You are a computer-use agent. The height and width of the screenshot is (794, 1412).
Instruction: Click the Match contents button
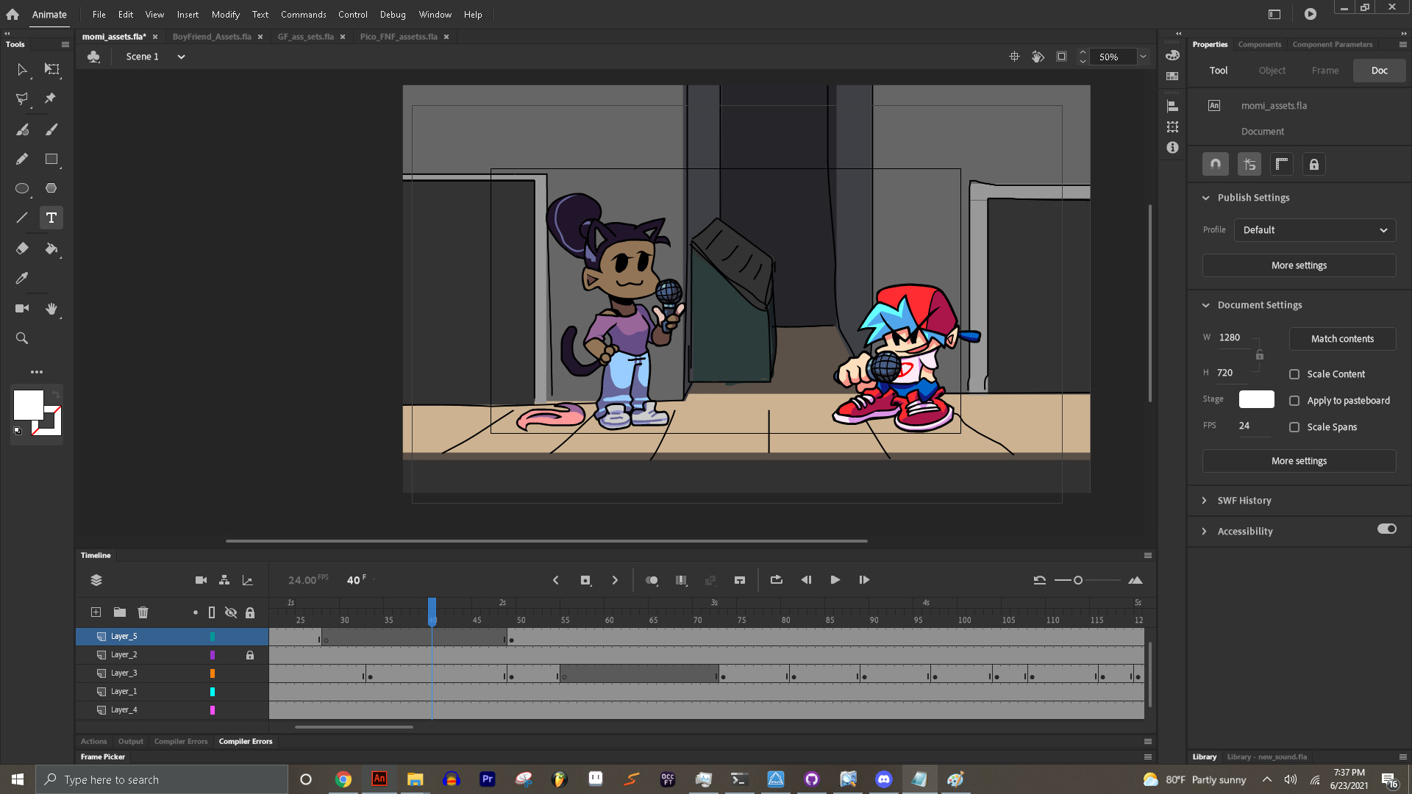(x=1341, y=339)
